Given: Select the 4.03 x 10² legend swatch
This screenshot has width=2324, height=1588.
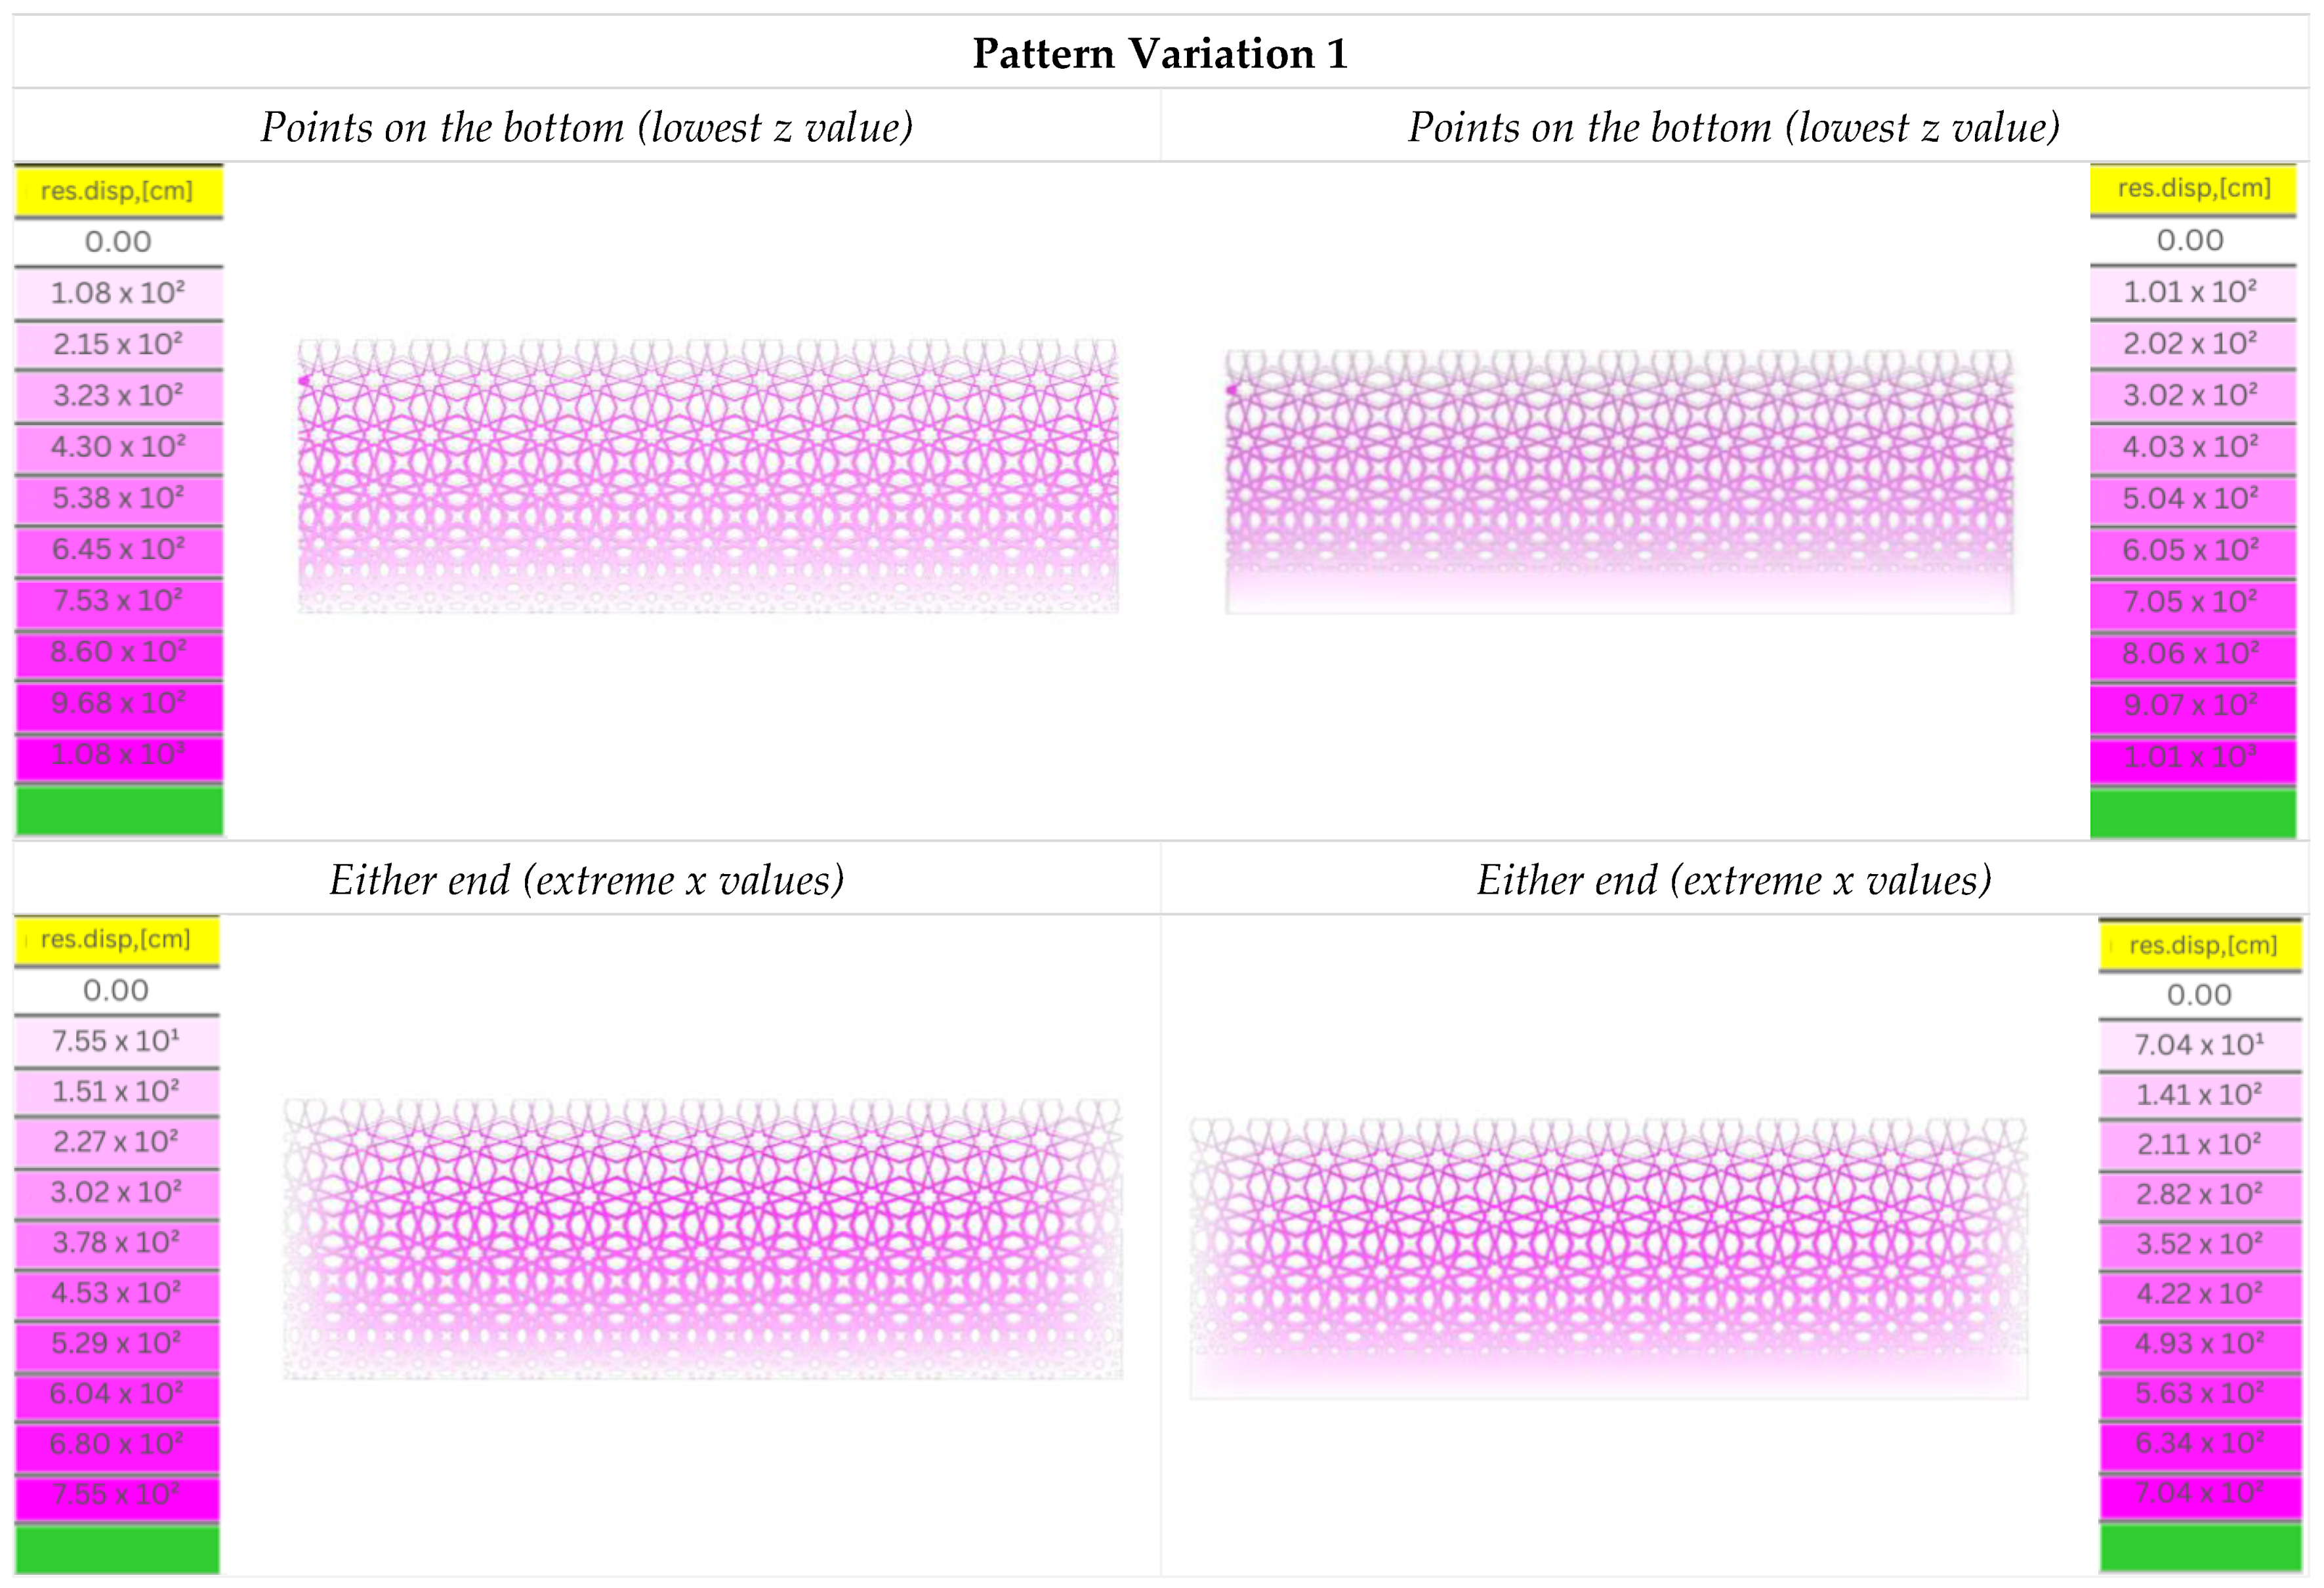Looking at the screenshot, I should pos(2191,447).
